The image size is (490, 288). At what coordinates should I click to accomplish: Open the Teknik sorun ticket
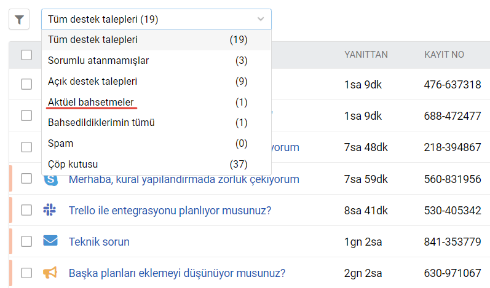coord(99,241)
